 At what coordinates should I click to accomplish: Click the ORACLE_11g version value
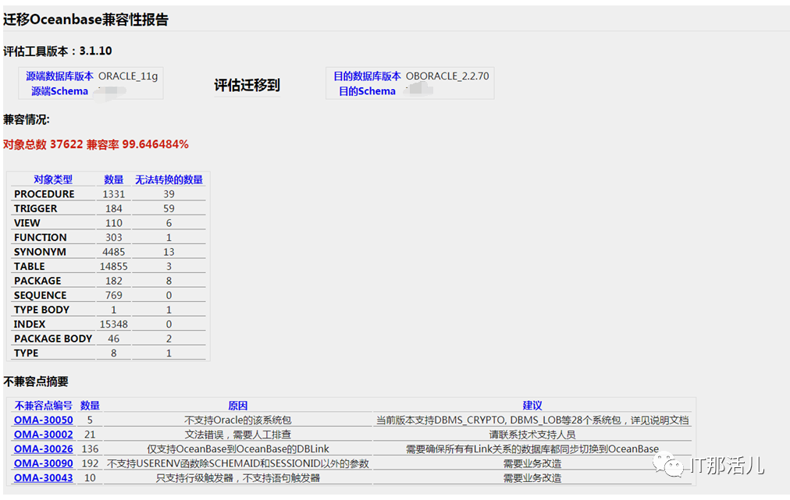pos(128,76)
